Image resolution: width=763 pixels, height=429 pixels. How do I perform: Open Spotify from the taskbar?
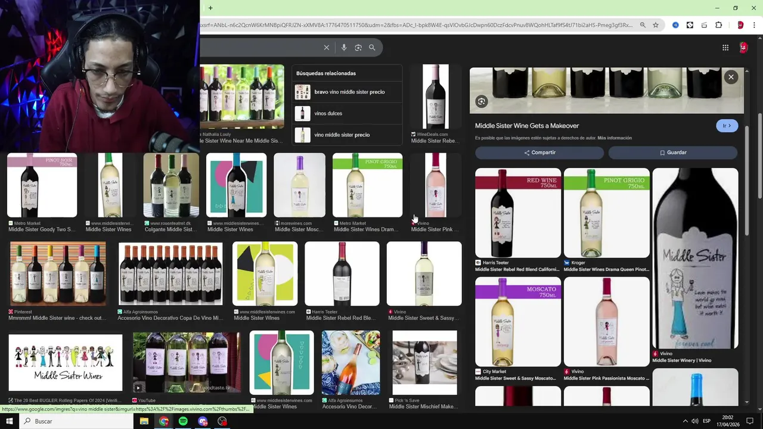tap(183, 421)
